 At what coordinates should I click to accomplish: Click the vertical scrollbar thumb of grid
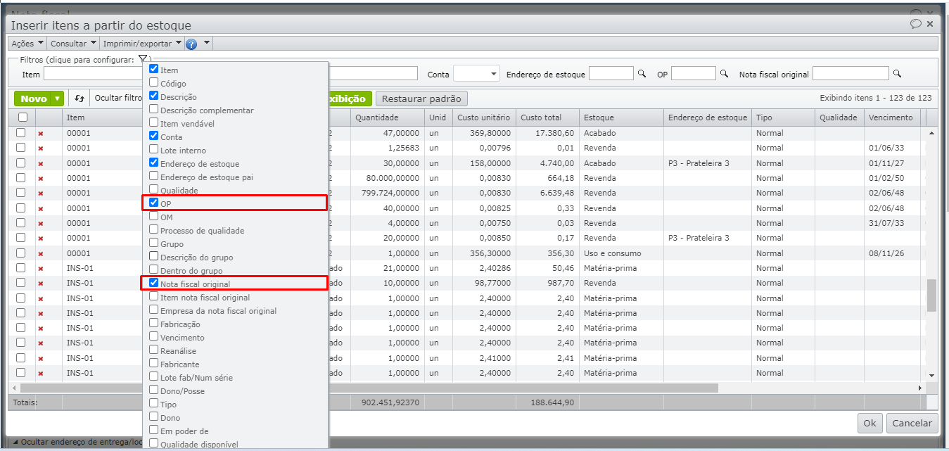coord(932,295)
